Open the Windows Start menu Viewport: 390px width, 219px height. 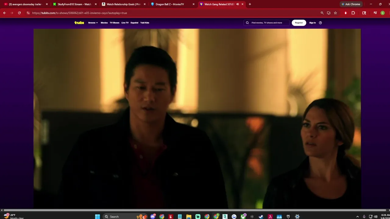(x=97, y=217)
